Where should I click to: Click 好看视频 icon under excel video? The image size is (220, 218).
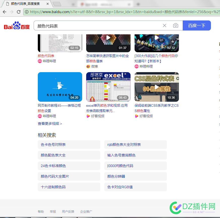[88, 116]
